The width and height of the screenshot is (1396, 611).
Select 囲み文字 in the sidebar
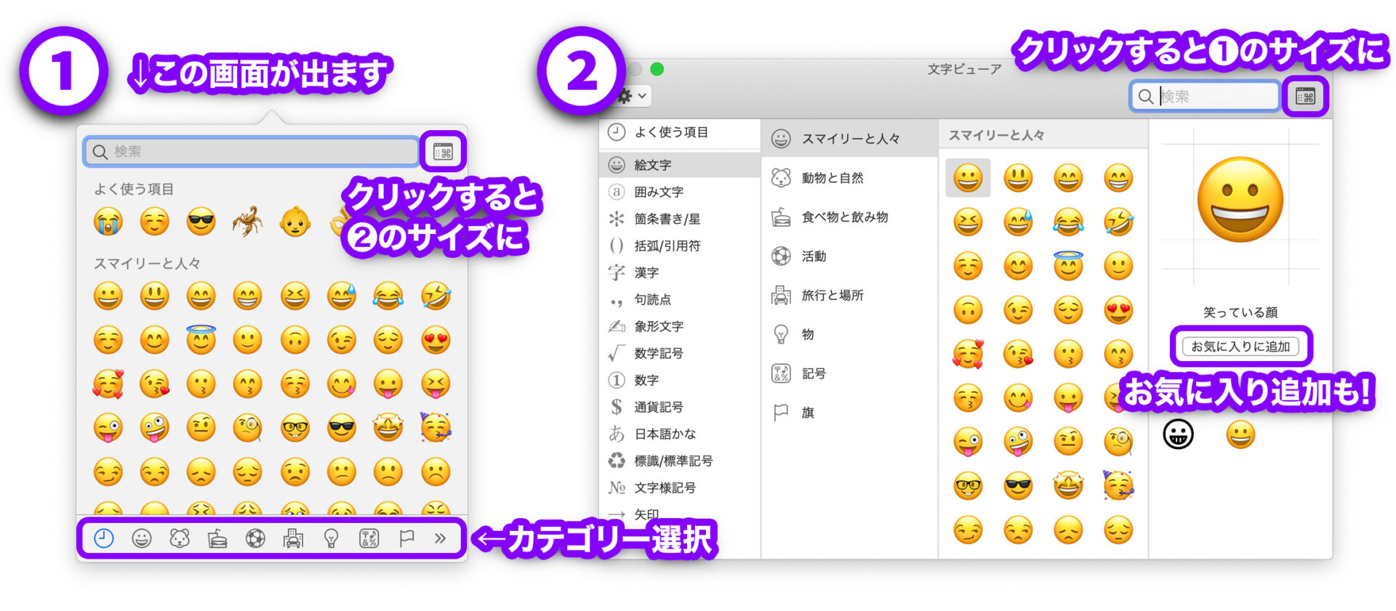680,192
